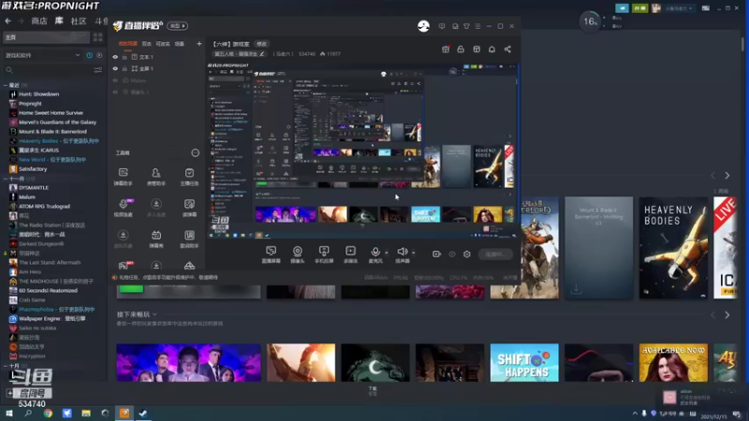Open the 视频连麦 tool

tap(124, 208)
